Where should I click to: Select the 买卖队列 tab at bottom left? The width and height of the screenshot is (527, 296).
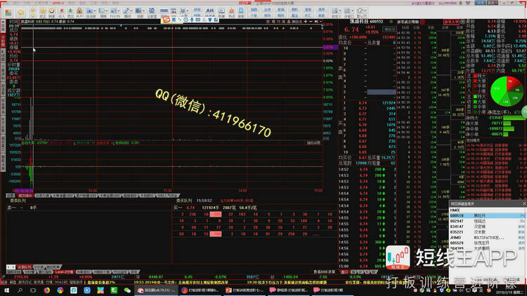click(x=24, y=267)
